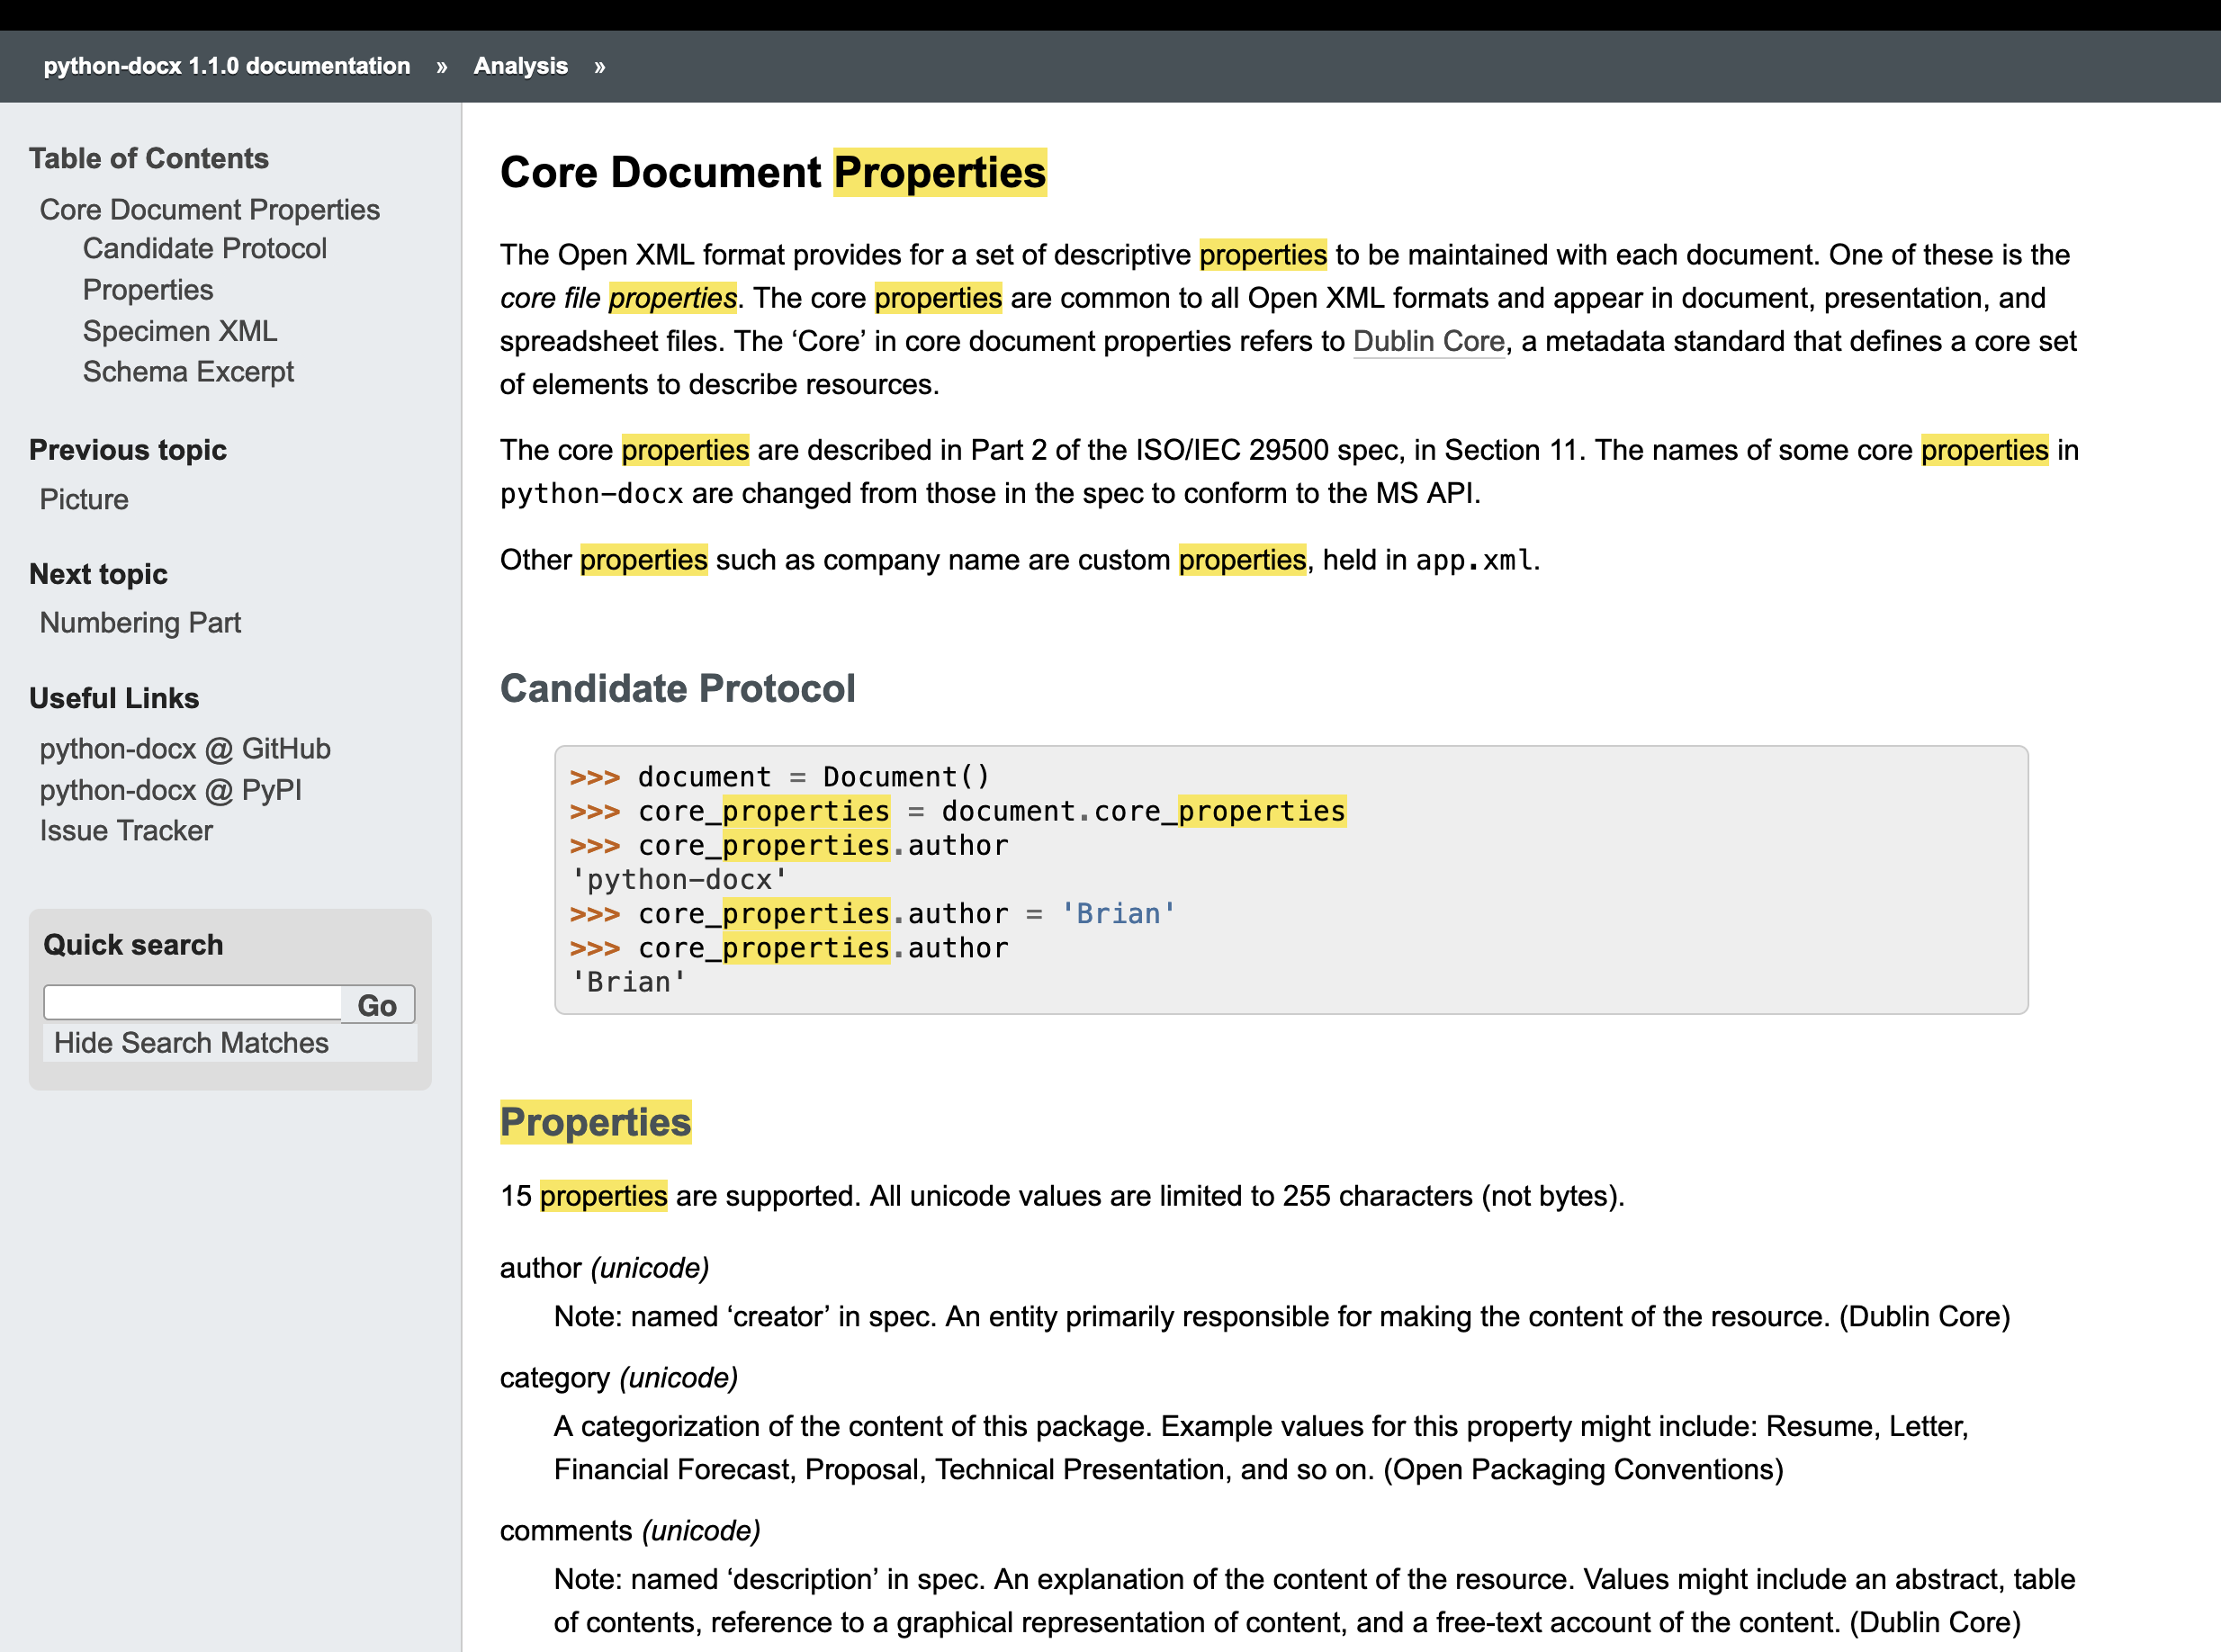Click the code line assigning author = 'Brian'
This screenshot has width=2221, height=1652.
click(x=872, y=914)
